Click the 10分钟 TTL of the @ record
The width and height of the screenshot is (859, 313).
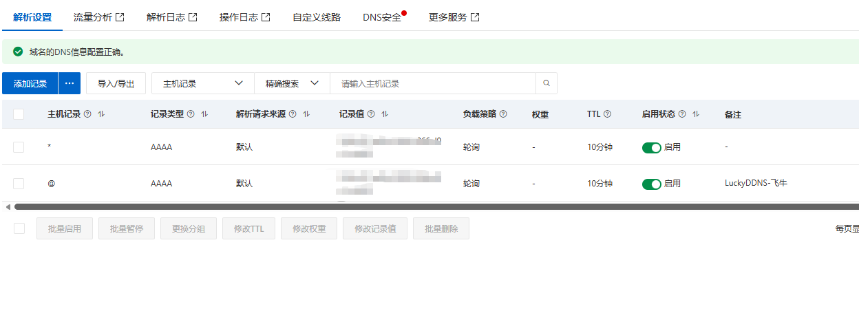point(600,184)
